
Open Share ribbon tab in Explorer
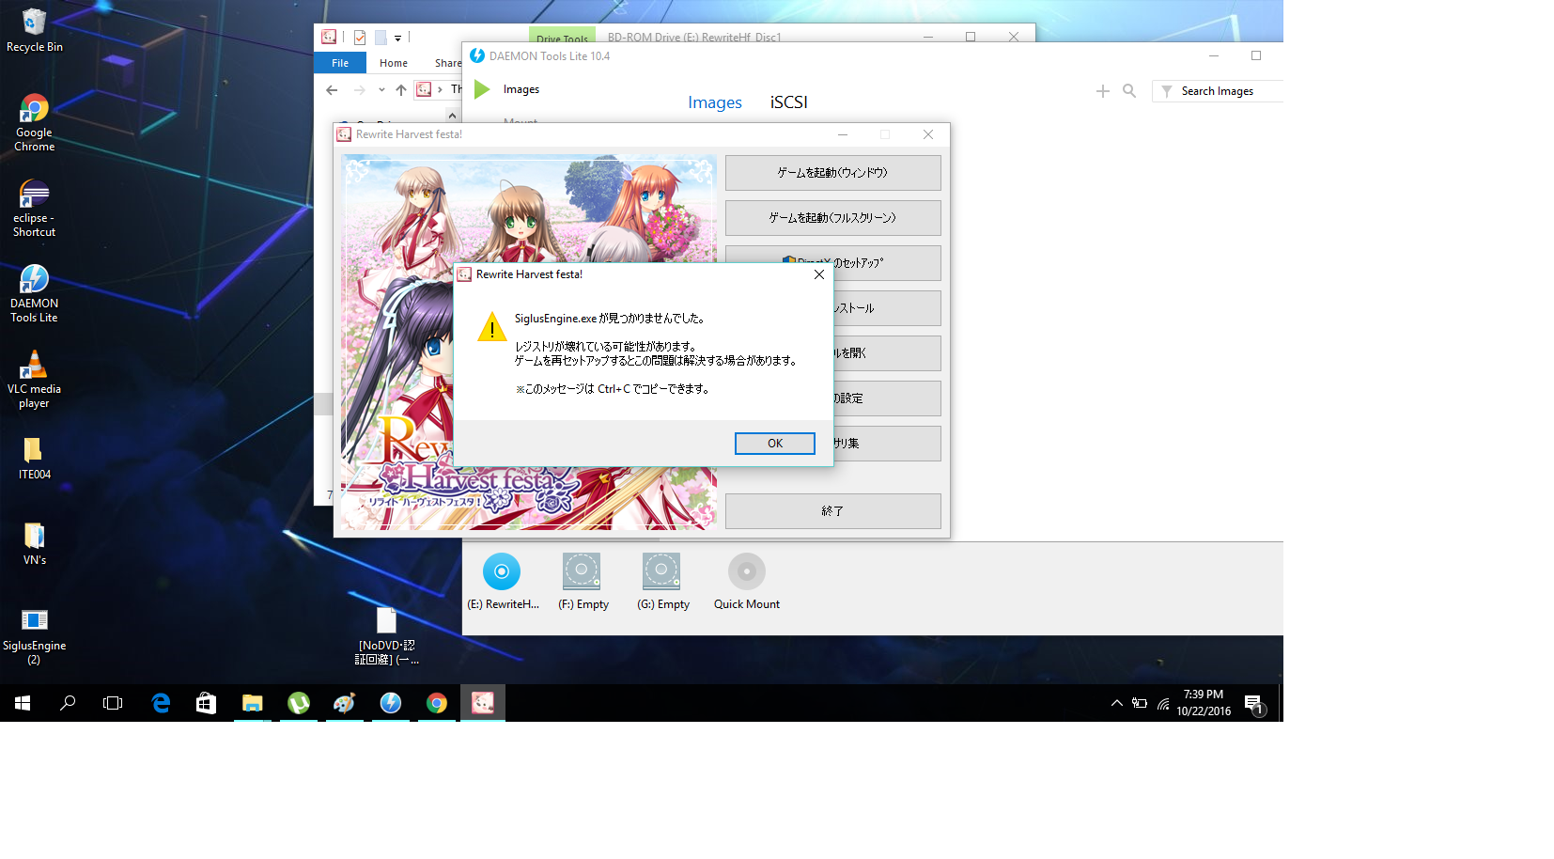coord(448,63)
